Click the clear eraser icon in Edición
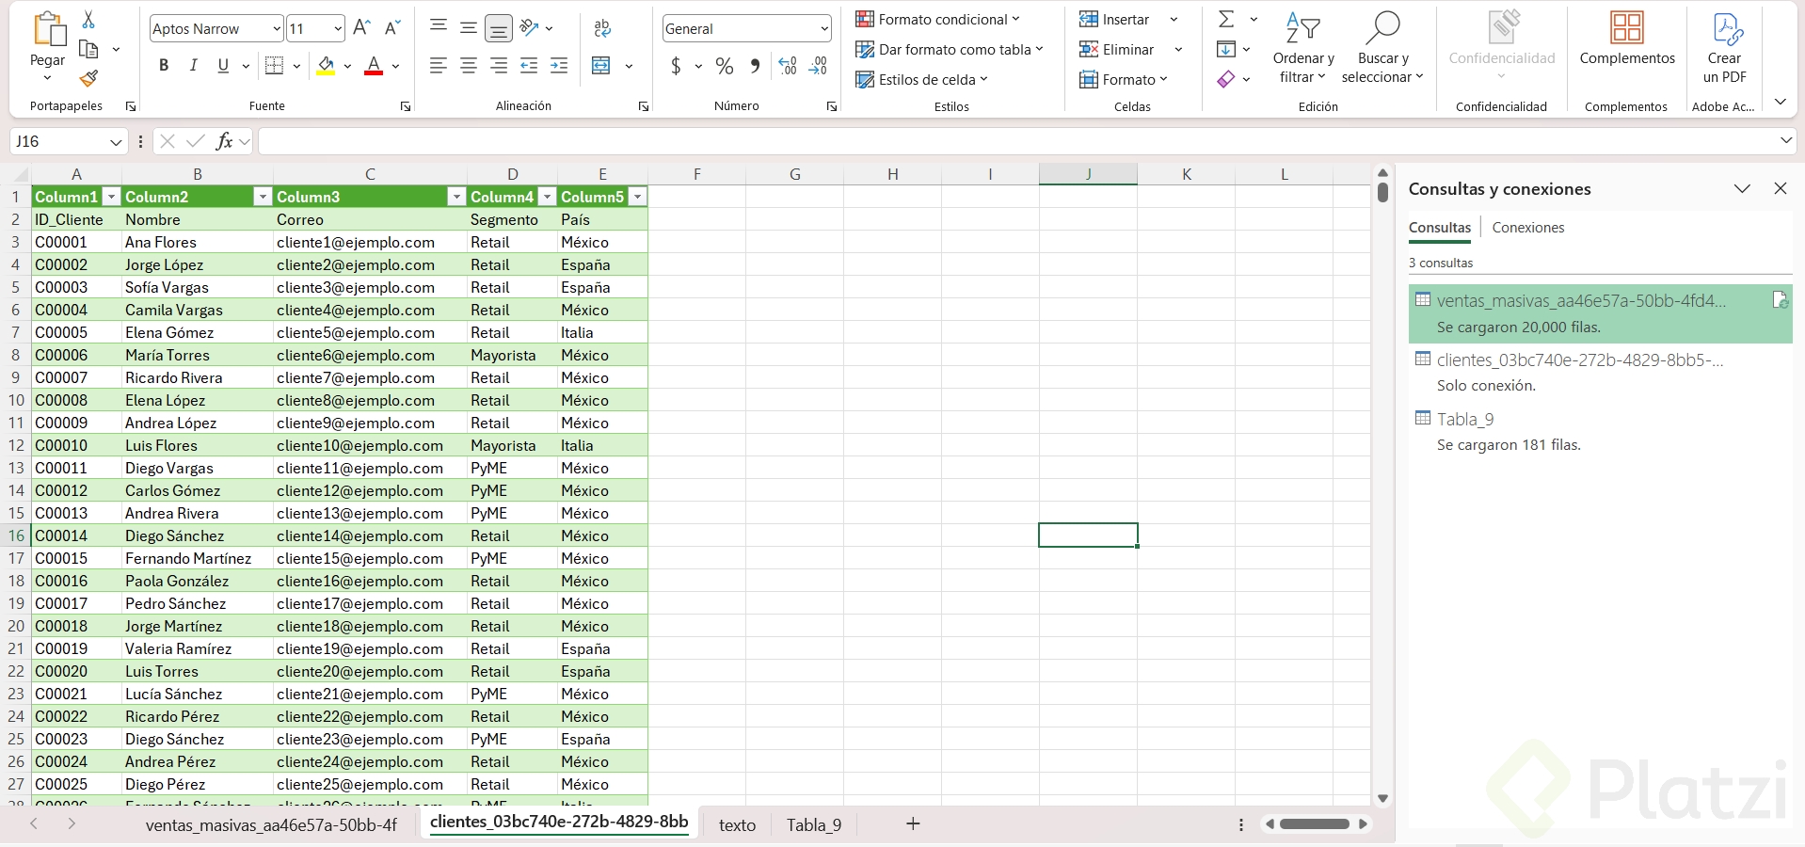Viewport: 1805px width, 847px height. click(x=1226, y=79)
